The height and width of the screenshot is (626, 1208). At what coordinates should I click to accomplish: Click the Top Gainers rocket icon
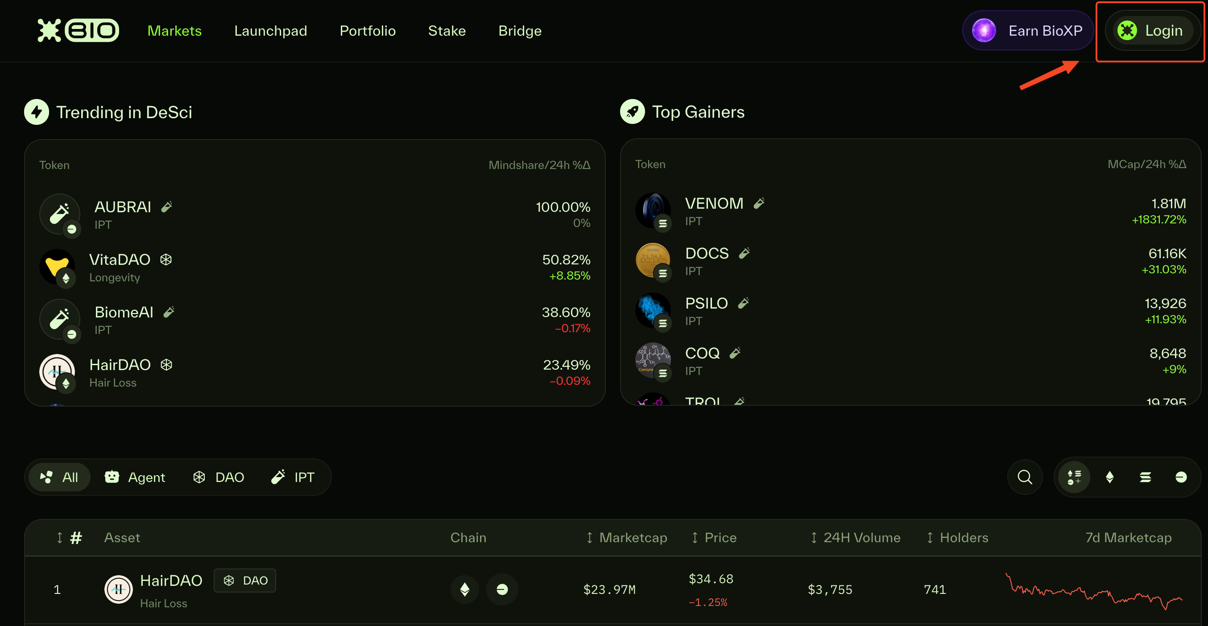632,112
